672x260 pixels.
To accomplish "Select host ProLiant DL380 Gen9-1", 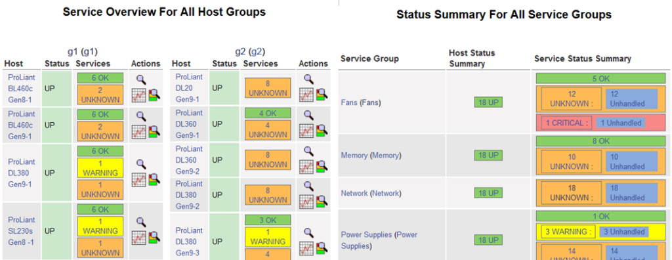I will coord(22,173).
